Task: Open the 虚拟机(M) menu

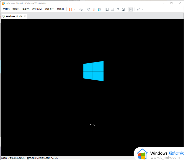Action: point(37,9)
